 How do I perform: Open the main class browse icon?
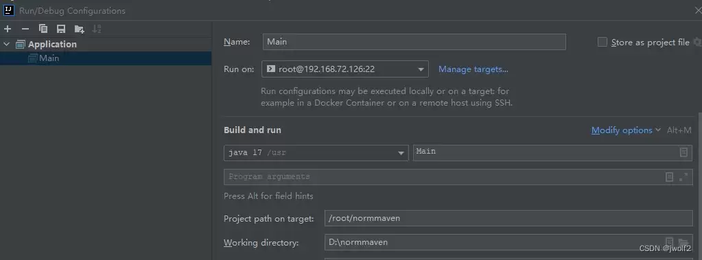tap(683, 152)
